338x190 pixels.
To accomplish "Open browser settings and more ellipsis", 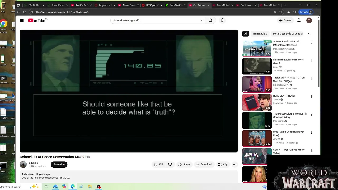I will tap(317, 12).
